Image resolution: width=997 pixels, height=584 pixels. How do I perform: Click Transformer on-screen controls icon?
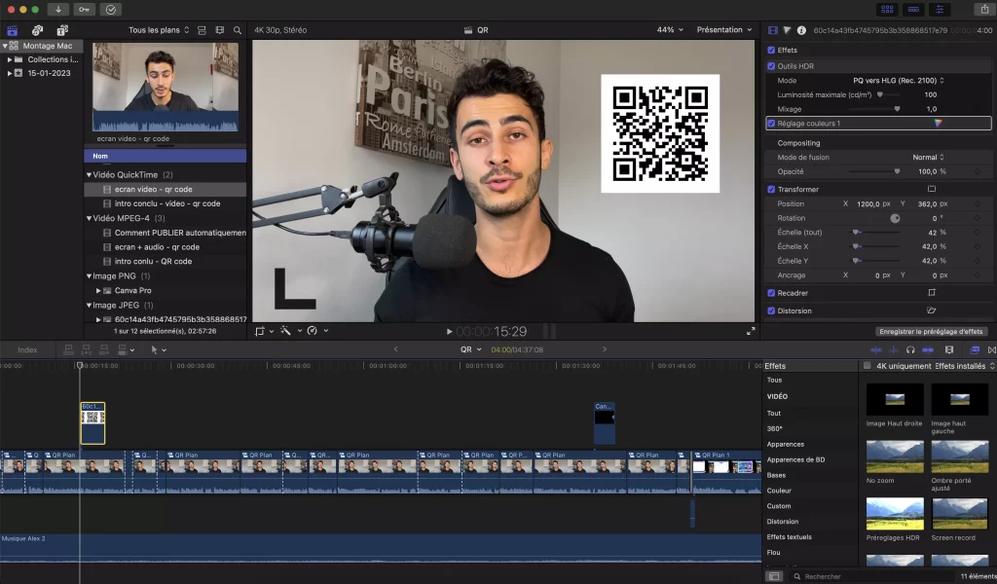click(x=932, y=189)
